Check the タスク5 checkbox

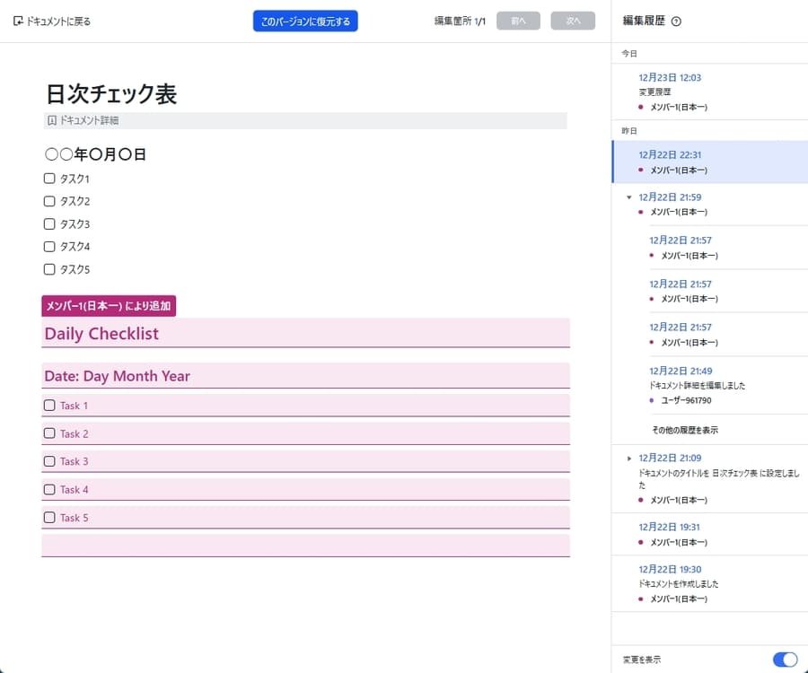[x=48, y=269]
